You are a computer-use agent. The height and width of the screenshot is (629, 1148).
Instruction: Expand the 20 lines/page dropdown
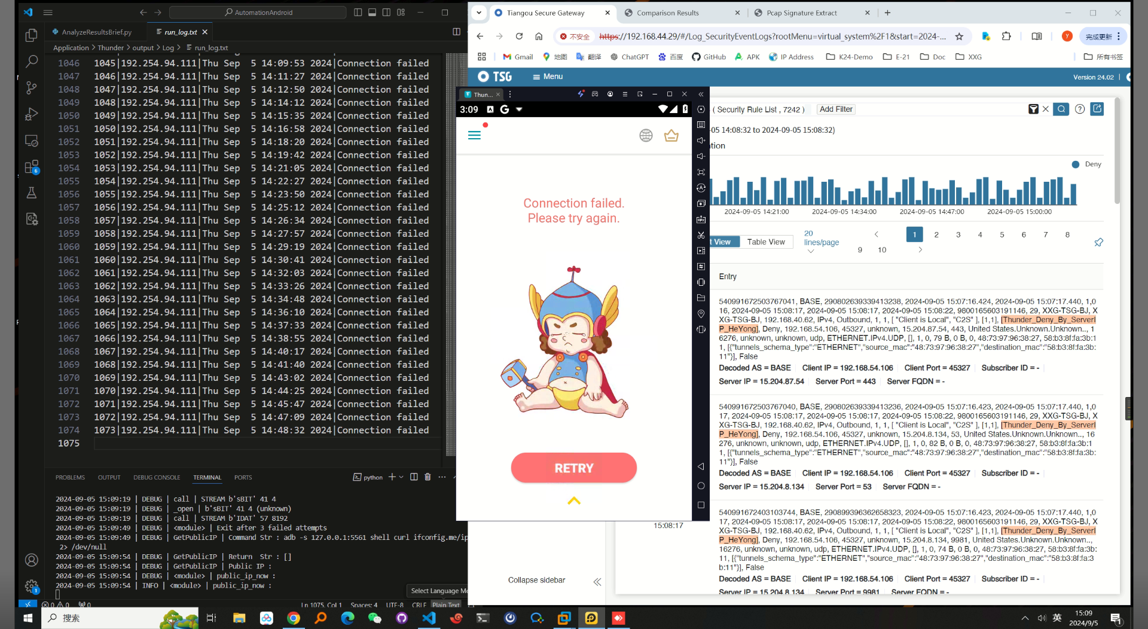coord(810,251)
